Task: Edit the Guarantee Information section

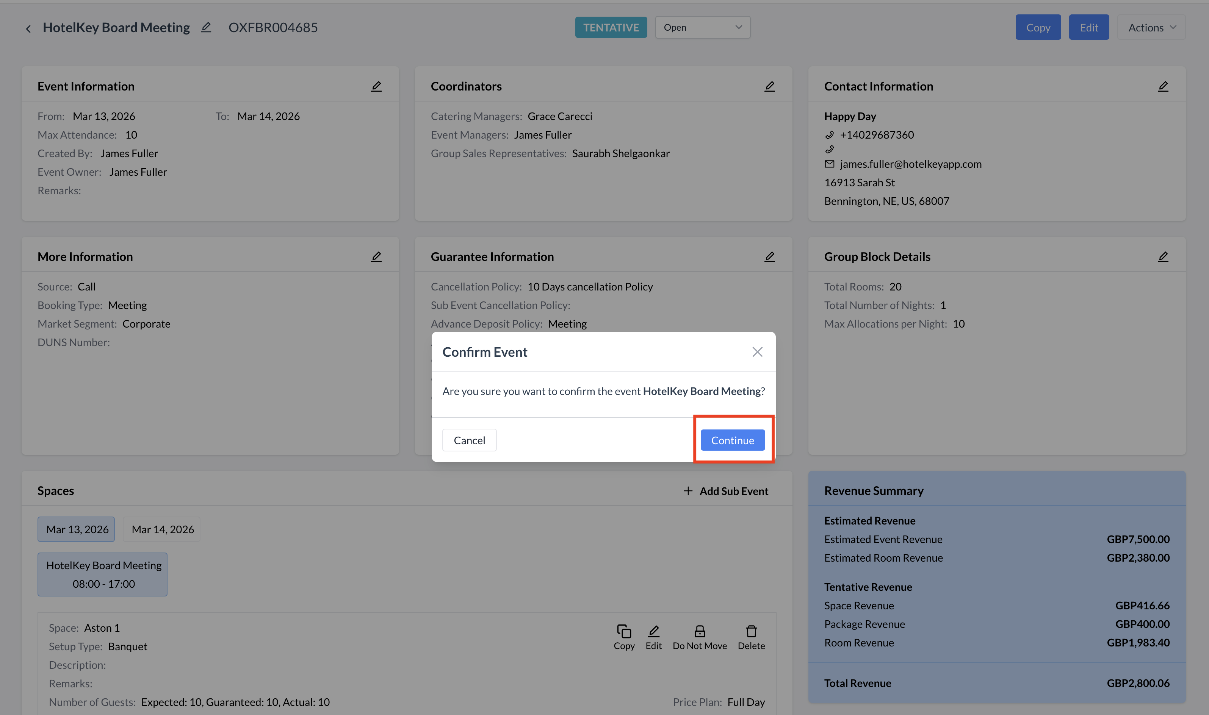Action: click(x=769, y=257)
